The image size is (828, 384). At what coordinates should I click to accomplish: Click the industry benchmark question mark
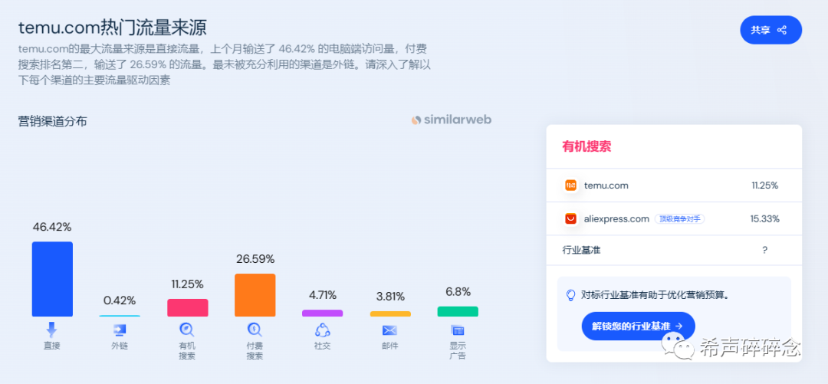764,250
